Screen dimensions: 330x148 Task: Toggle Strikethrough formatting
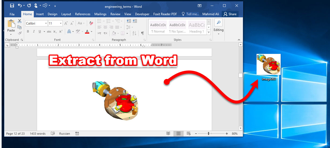click(49, 31)
